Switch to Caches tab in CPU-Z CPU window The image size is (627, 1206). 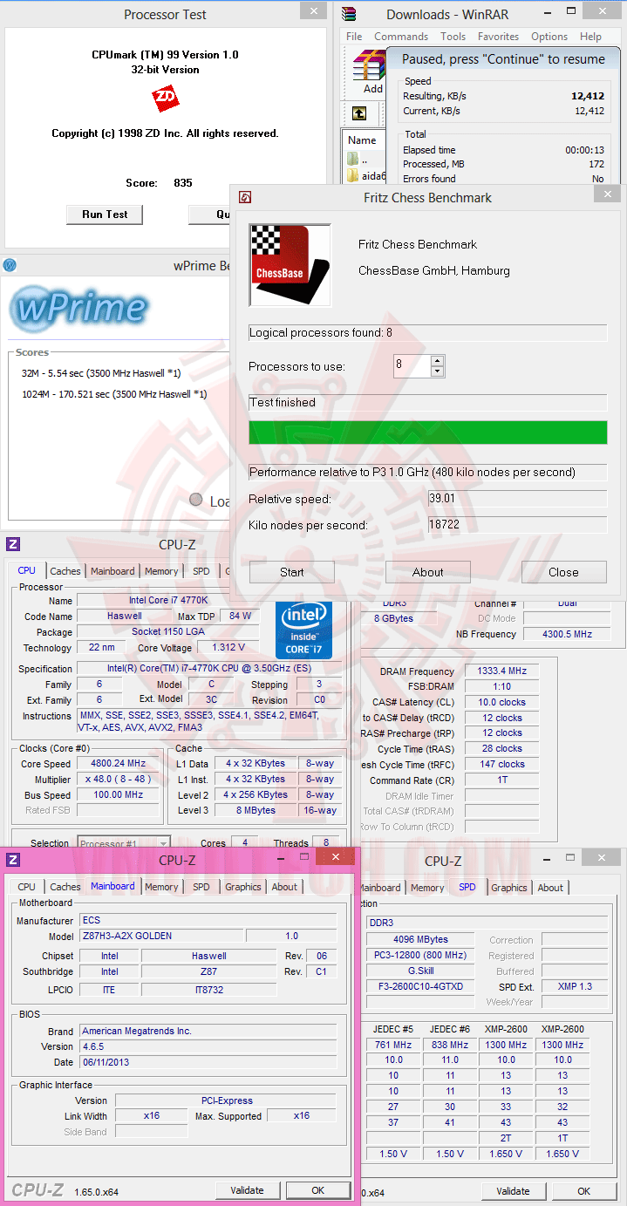pos(65,571)
